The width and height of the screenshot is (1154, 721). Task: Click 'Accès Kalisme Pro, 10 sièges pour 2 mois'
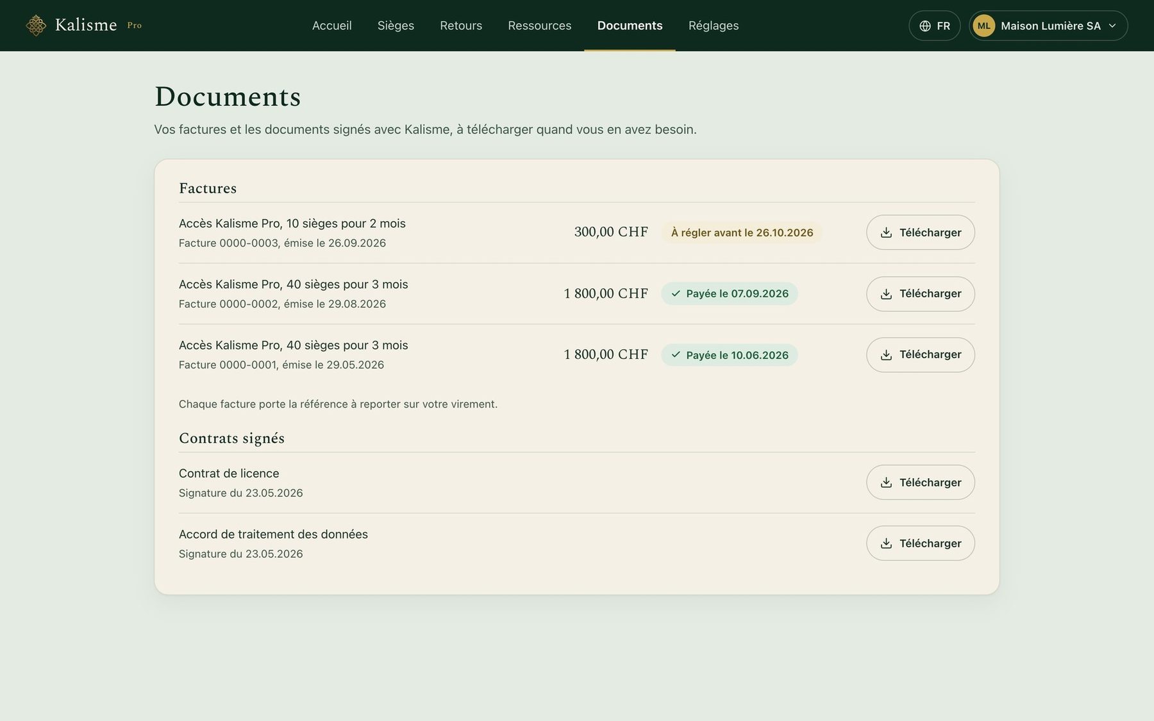pos(292,224)
